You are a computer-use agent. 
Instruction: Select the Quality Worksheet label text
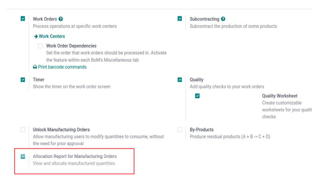[x=280, y=96]
